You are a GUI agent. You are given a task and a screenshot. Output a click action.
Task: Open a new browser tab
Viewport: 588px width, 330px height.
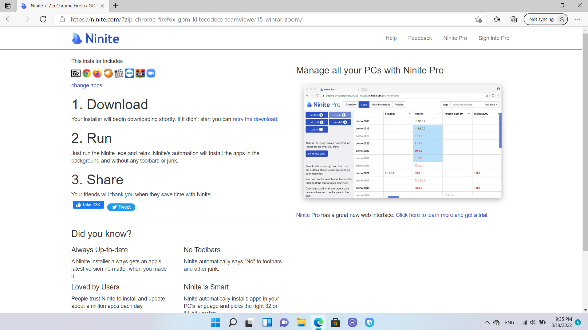pos(116,6)
